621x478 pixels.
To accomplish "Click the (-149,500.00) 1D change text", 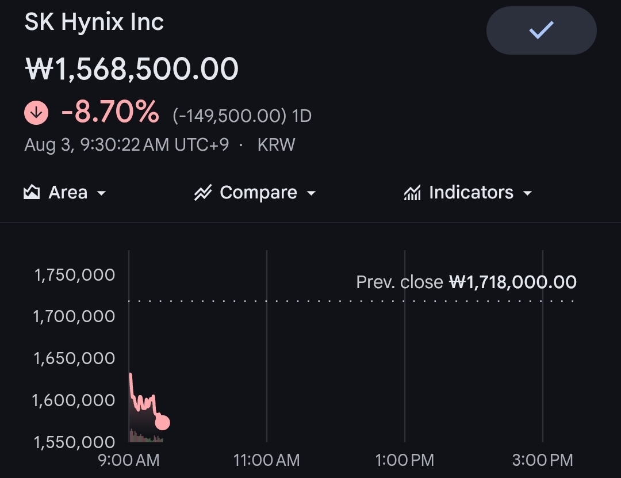I will tap(242, 116).
